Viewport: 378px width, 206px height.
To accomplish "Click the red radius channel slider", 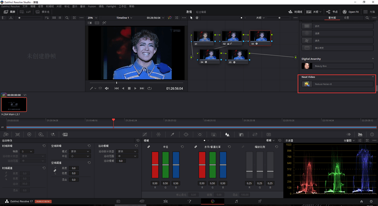I will (x=155, y=165).
